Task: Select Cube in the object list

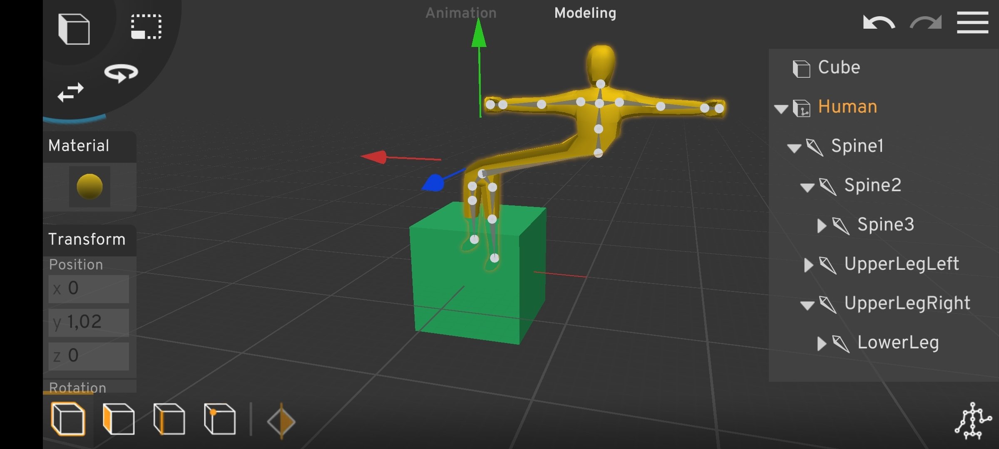Action: pyautogui.click(x=838, y=68)
